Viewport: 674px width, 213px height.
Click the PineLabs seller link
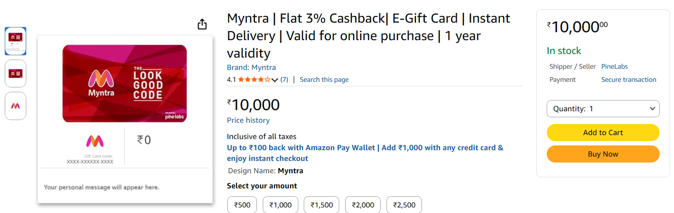click(x=614, y=67)
